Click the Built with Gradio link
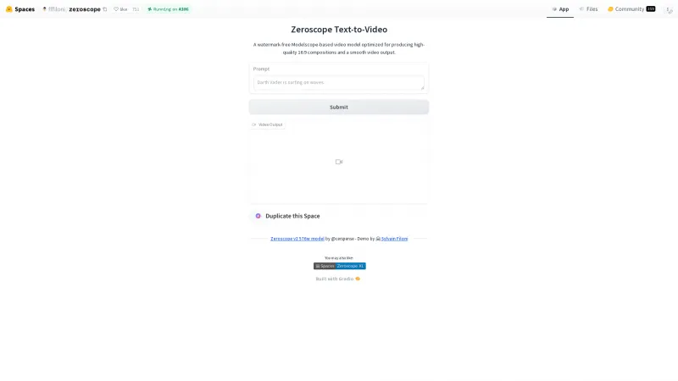Image resolution: width=678 pixels, height=381 pixels. tap(337, 279)
